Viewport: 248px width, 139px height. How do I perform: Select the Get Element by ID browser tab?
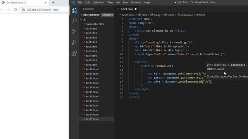pyautogui.click(x=24, y=3)
